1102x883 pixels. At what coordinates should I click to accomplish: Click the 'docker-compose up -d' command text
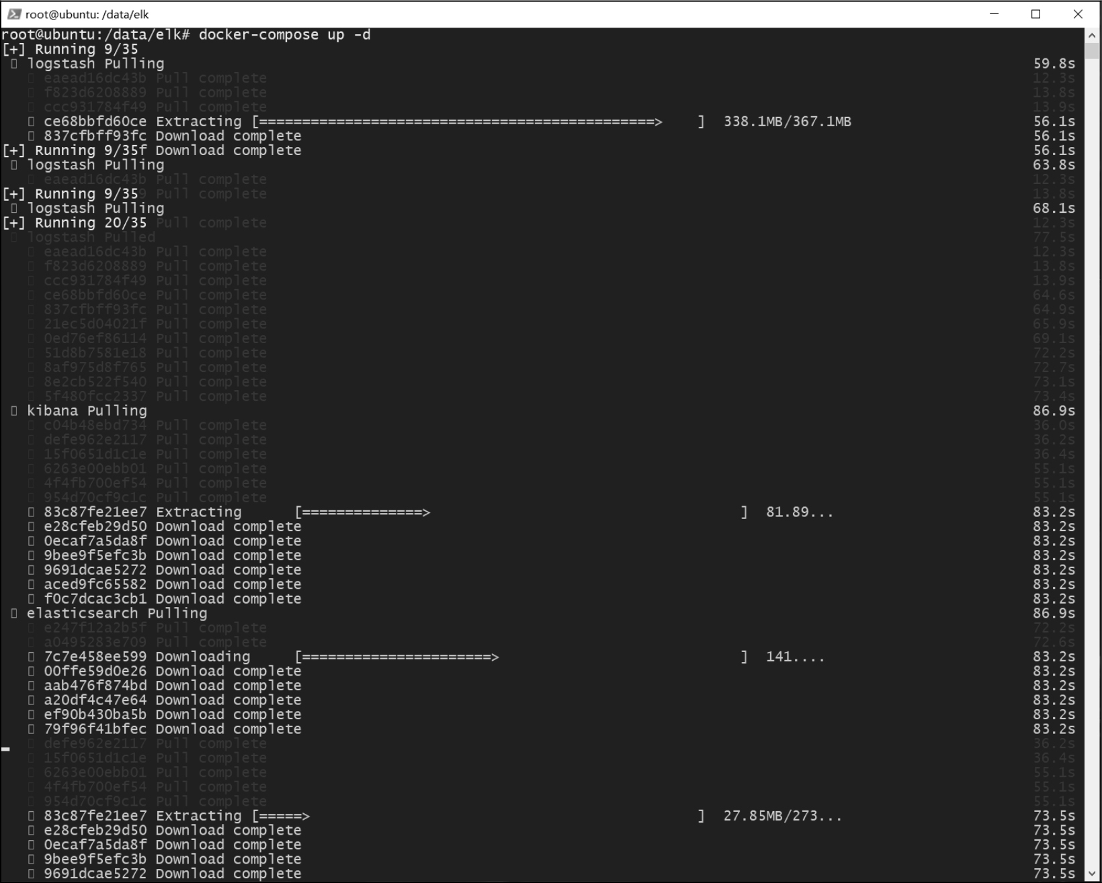click(285, 34)
